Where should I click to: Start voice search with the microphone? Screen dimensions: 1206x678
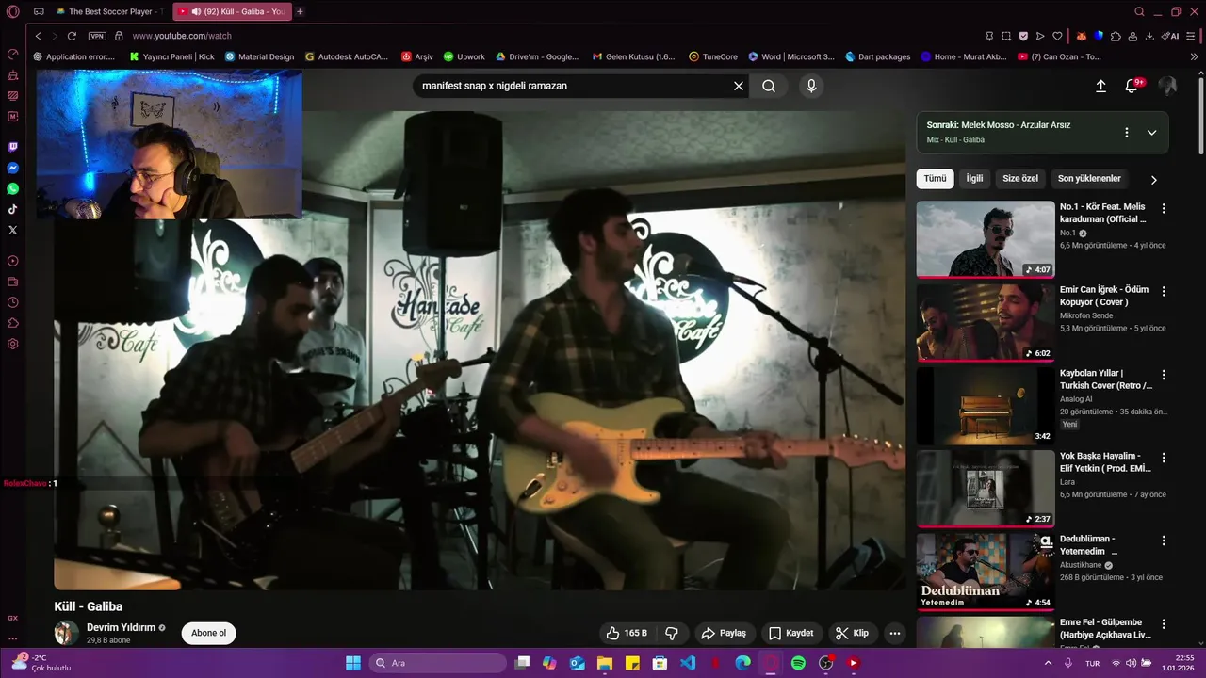point(811,86)
